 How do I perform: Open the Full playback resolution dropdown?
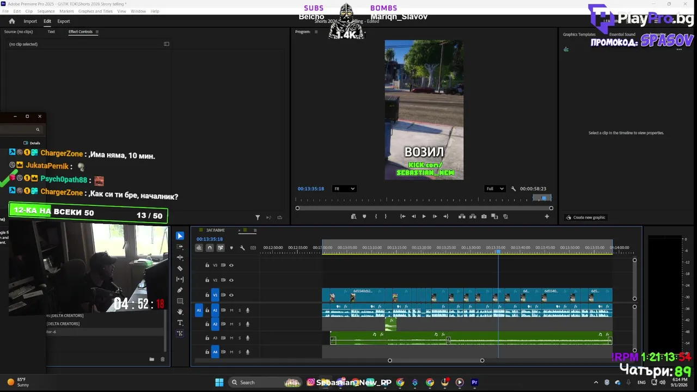(494, 189)
